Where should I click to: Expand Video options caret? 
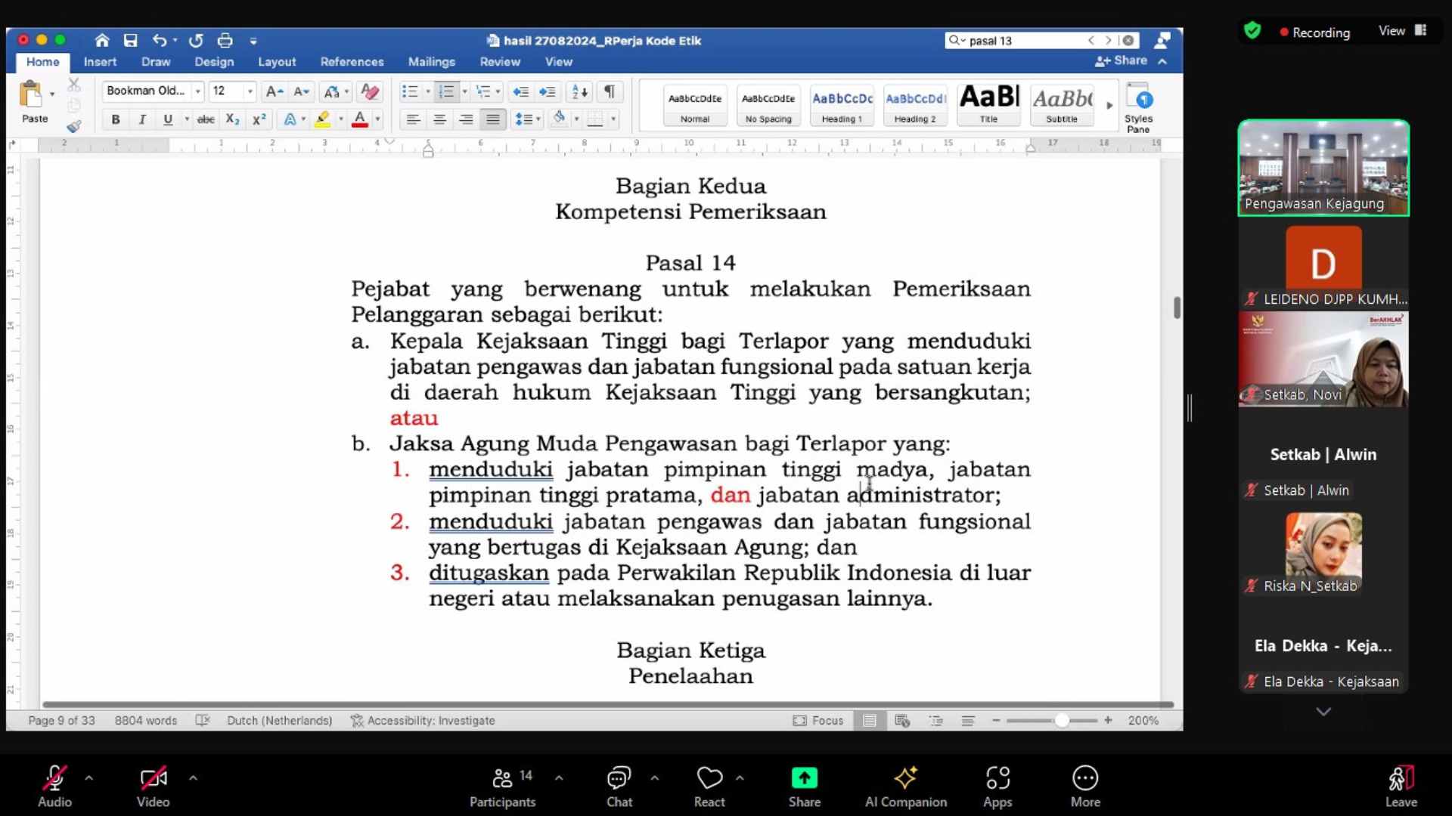coord(193,777)
